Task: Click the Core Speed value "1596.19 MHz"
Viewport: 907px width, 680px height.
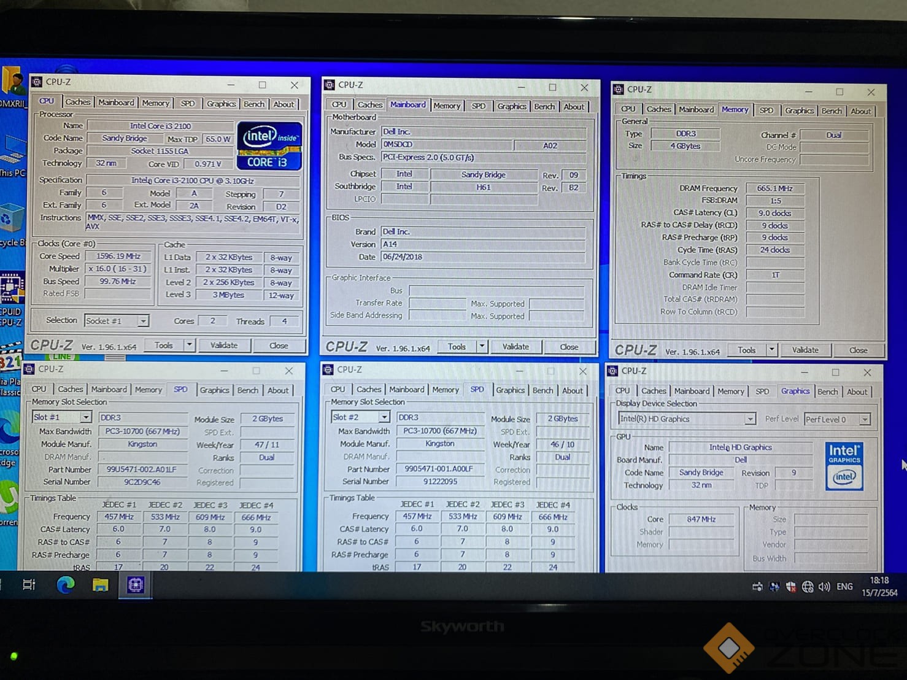Action: point(118,257)
